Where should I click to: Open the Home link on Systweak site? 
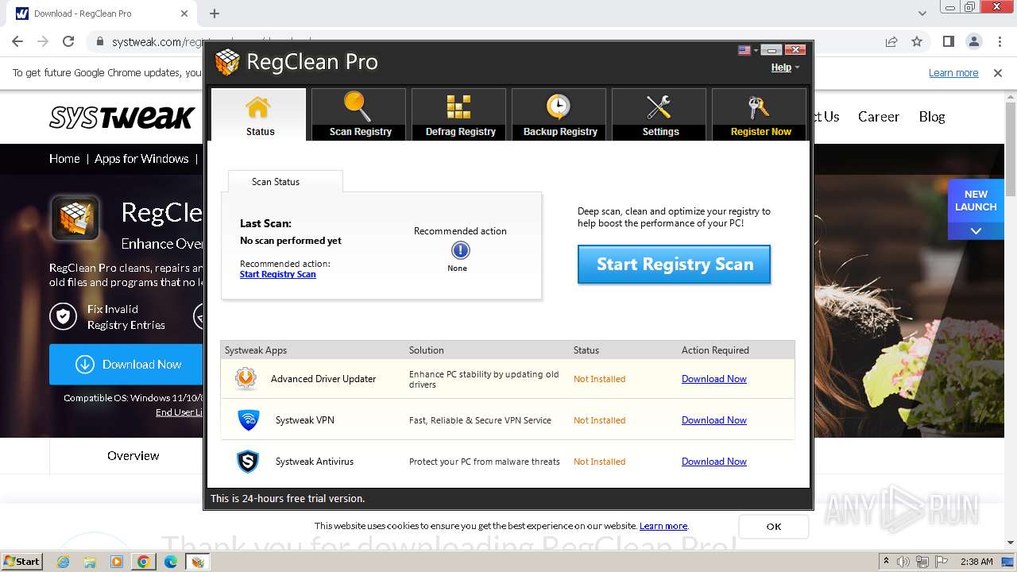tap(64, 159)
